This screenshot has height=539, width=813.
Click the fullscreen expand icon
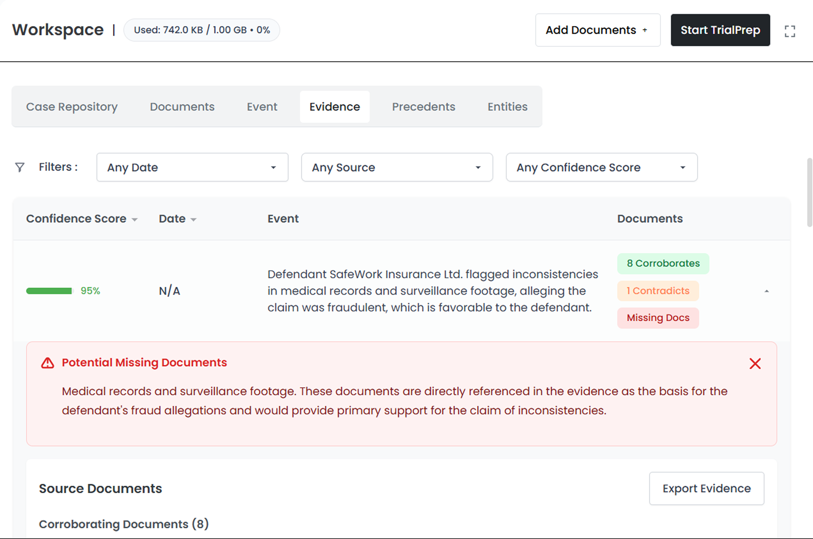tap(790, 31)
